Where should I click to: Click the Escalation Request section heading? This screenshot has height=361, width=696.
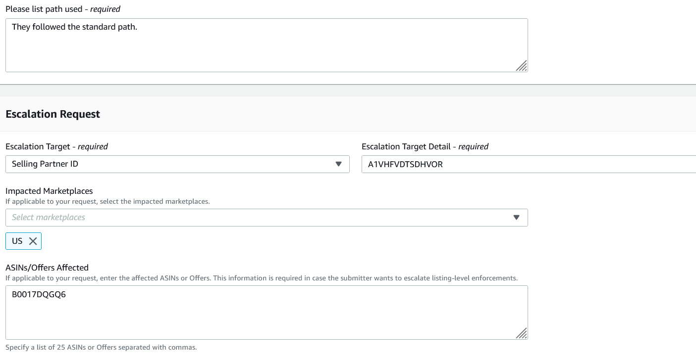tap(53, 114)
